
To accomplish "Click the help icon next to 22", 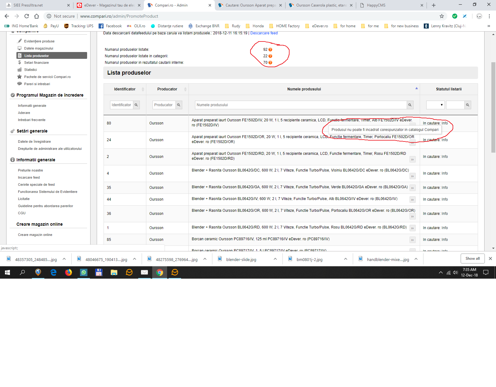I will 270,56.
